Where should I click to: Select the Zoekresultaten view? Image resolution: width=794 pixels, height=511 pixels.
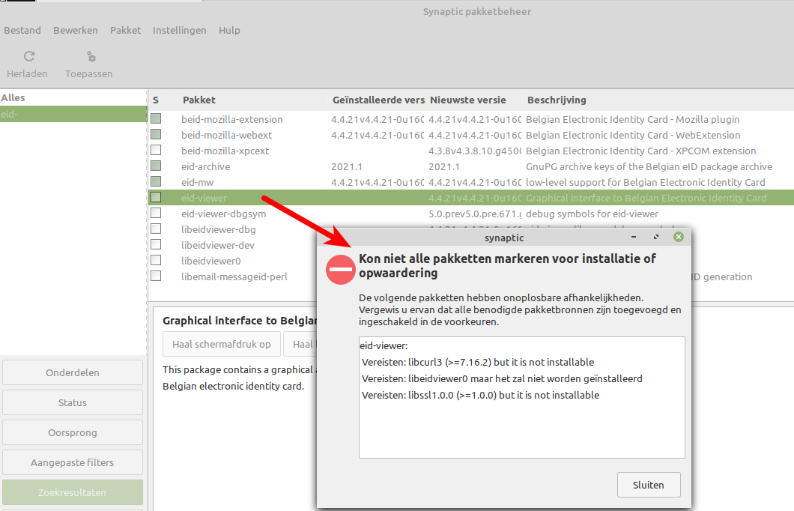pyautogui.click(x=73, y=492)
